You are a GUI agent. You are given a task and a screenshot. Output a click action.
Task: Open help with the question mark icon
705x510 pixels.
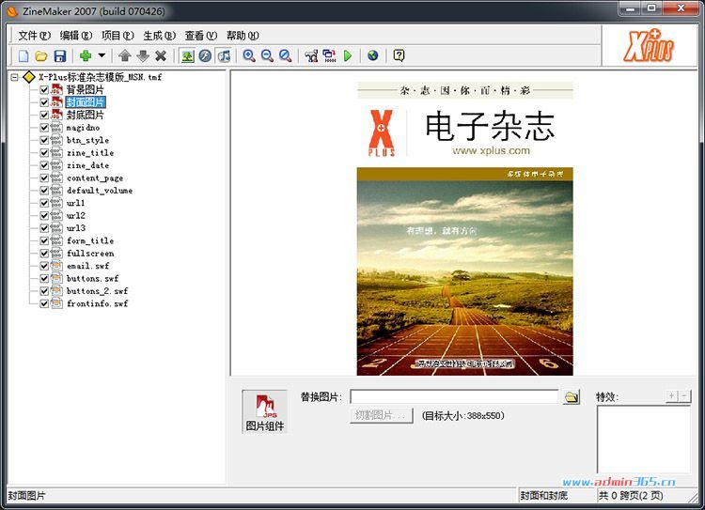point(399,55)
